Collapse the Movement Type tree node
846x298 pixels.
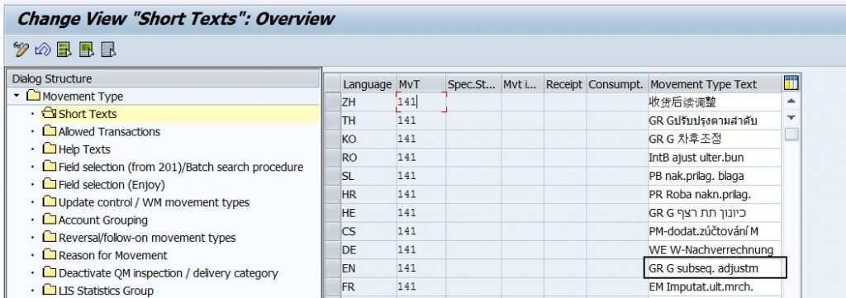click(17, 96)
